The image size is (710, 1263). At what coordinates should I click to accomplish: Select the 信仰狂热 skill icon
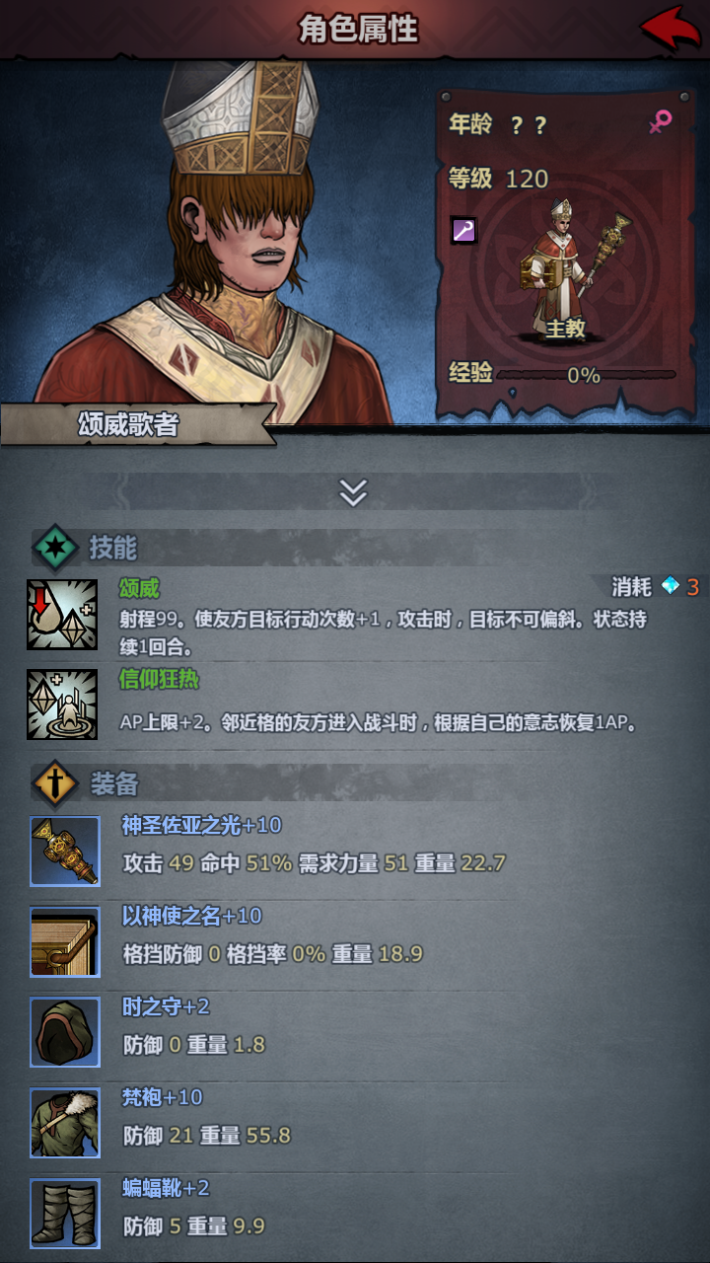(62, 705)
